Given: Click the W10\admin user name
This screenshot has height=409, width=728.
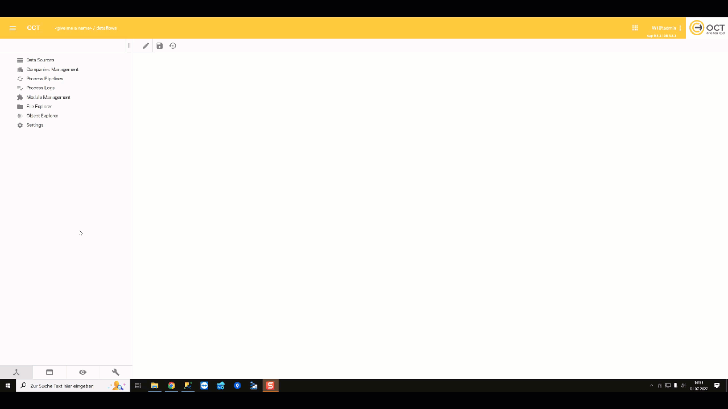Looking at the screenshot, I should coord(664,28).
